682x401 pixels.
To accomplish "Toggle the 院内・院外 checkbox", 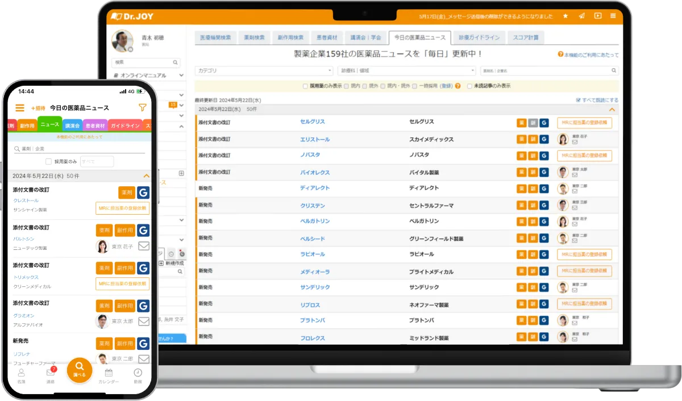I will (382, 86).
